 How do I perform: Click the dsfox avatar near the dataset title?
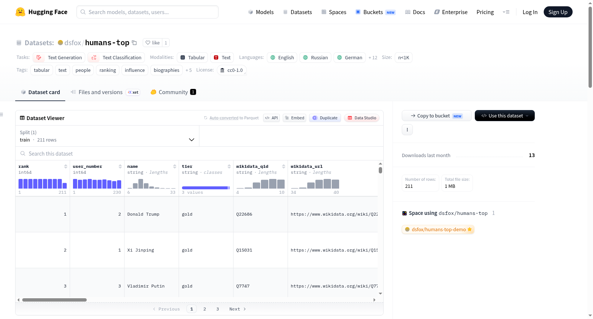tap(60, 43)
